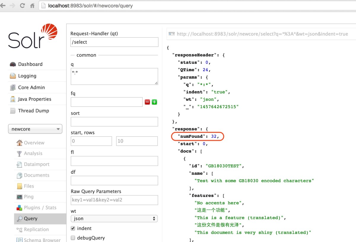
Task: Enable the debugQuery checkbox
Action: point(73,238)
